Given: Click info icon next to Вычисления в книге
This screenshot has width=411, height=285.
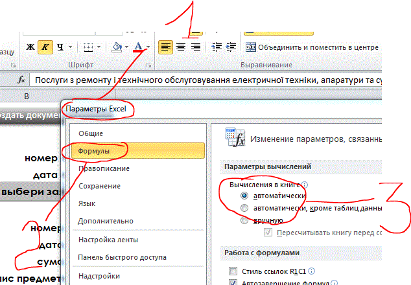Looking at the screenshot, I should point(305,185).
